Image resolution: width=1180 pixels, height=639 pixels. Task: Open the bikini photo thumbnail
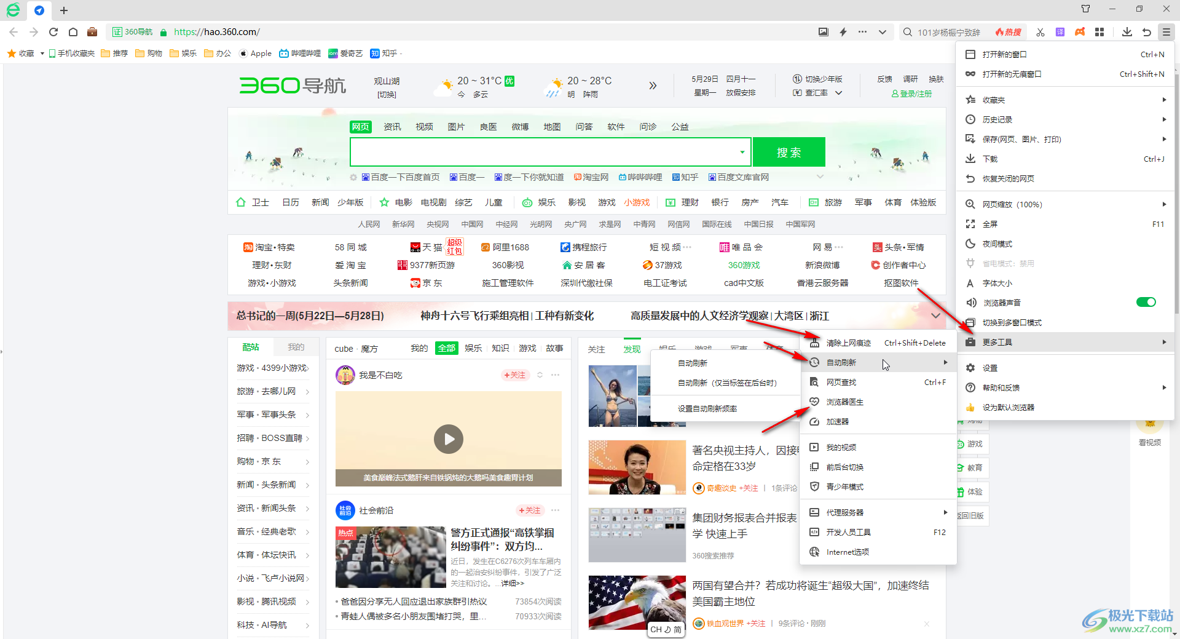coord(613,396)
